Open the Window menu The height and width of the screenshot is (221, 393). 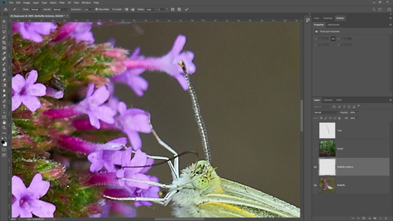[86, 2]
